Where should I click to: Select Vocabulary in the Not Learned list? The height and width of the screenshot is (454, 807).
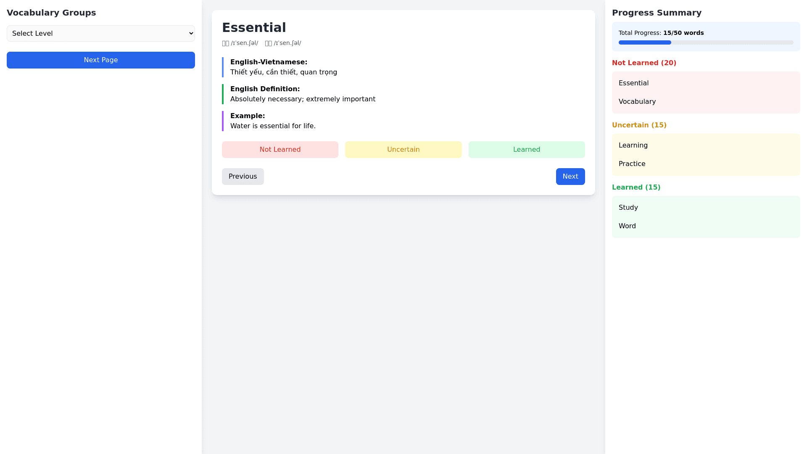tap(637, 101)
